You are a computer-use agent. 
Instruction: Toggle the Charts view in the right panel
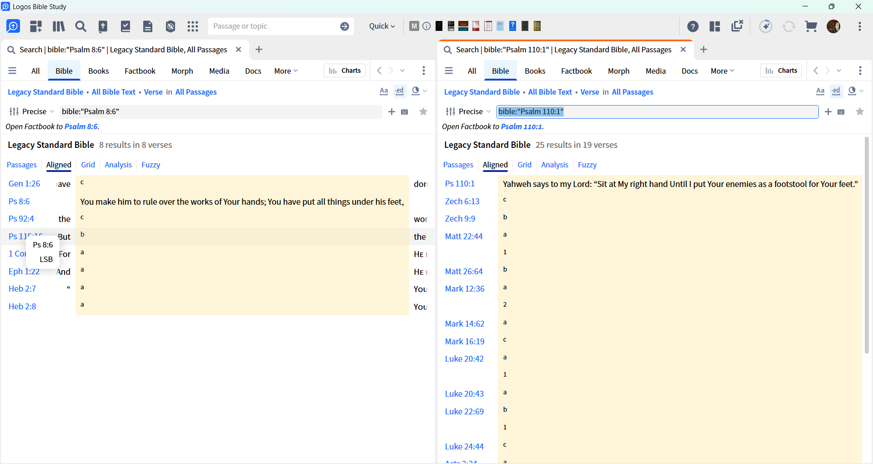point(781,71)
